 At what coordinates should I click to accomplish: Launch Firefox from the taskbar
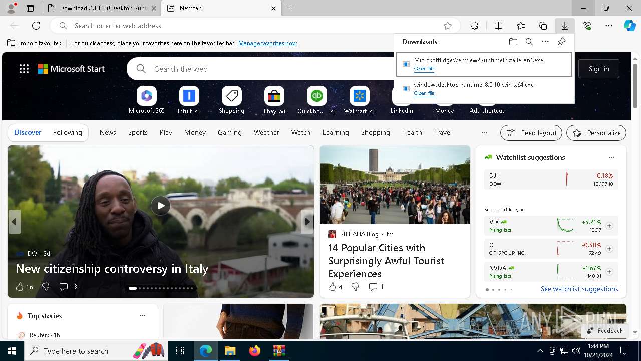pyautogui.click(x=254, y=351)
